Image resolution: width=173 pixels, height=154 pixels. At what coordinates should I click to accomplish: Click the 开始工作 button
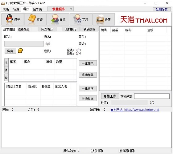(x=110, y=96)
